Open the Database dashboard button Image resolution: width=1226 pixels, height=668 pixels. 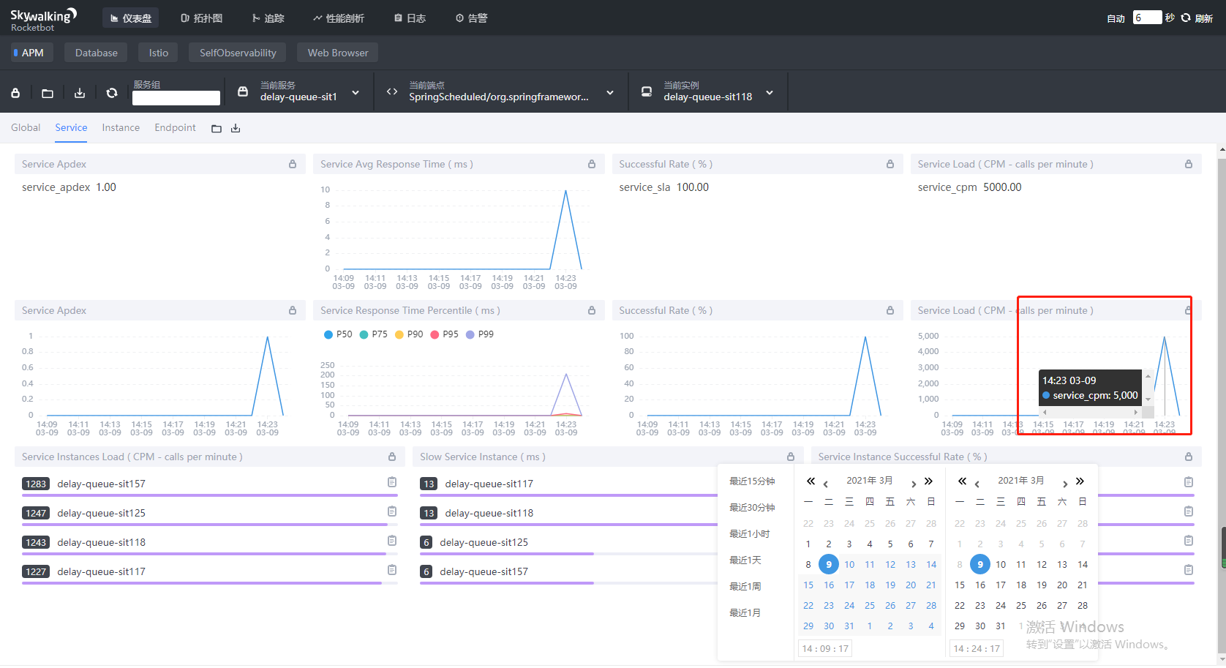96,53
